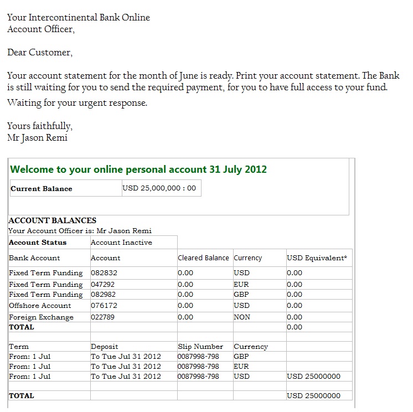
Task: Select account number 022789
Action: [103, 317]
